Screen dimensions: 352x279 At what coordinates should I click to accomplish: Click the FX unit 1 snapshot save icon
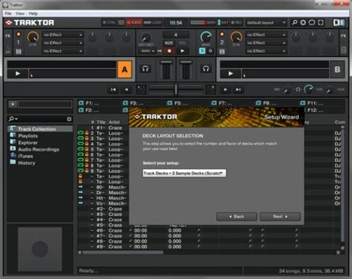coord(19,51)
